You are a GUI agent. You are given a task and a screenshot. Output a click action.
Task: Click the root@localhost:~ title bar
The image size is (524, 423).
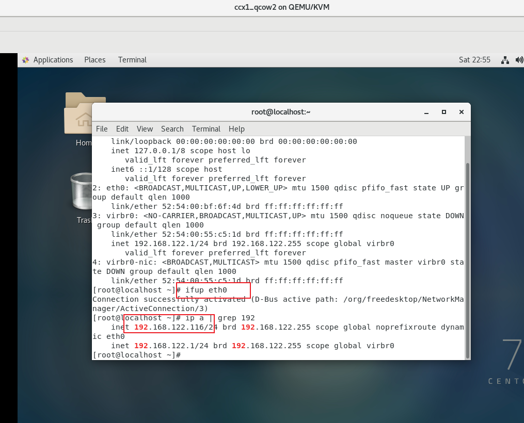point(281,112)
